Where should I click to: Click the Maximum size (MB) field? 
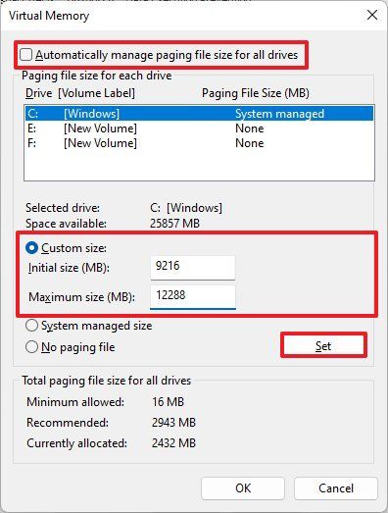click(192, 297)
